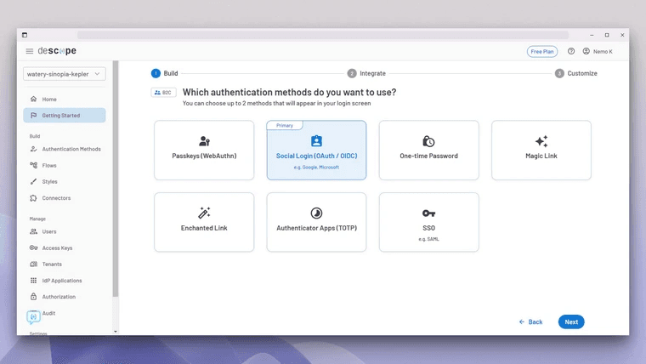Click the help question mark icon
Image resolution: width=646 pixels, height=364 pixels.
(571, 51)
